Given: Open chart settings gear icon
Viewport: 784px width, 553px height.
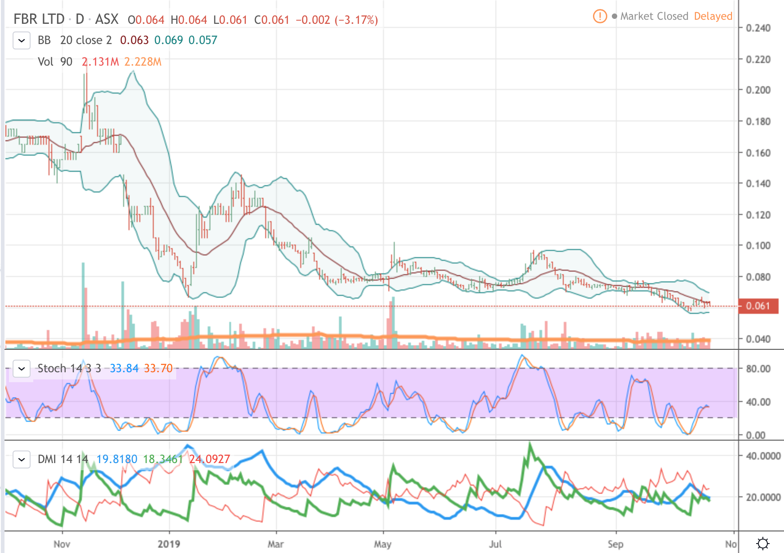Looking at the screenshot, I should click(763, 544).
